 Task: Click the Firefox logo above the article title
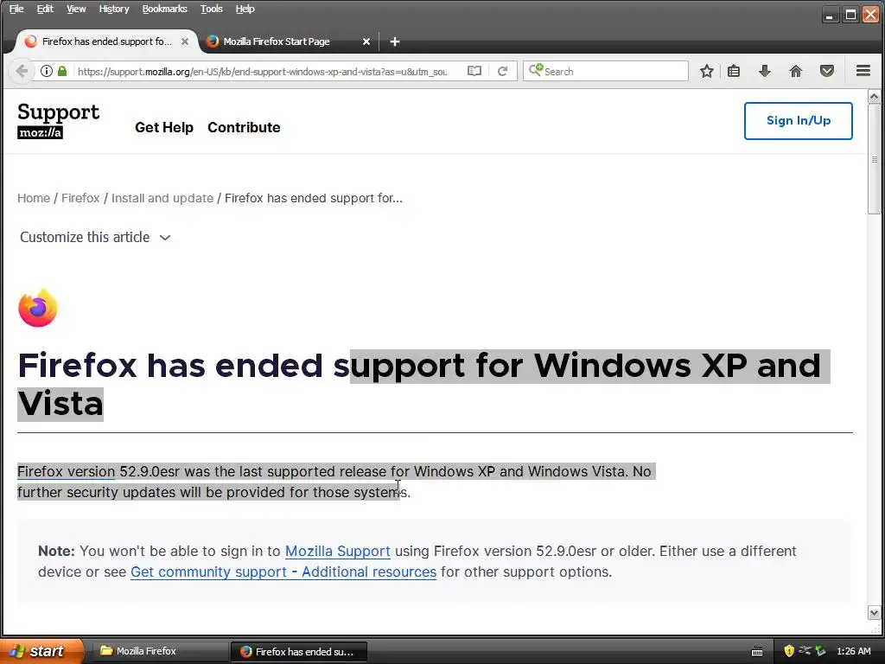38,308
